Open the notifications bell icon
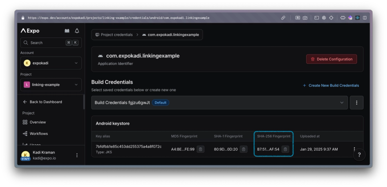Viewport: 387px width, 187px height. (77, 31)
